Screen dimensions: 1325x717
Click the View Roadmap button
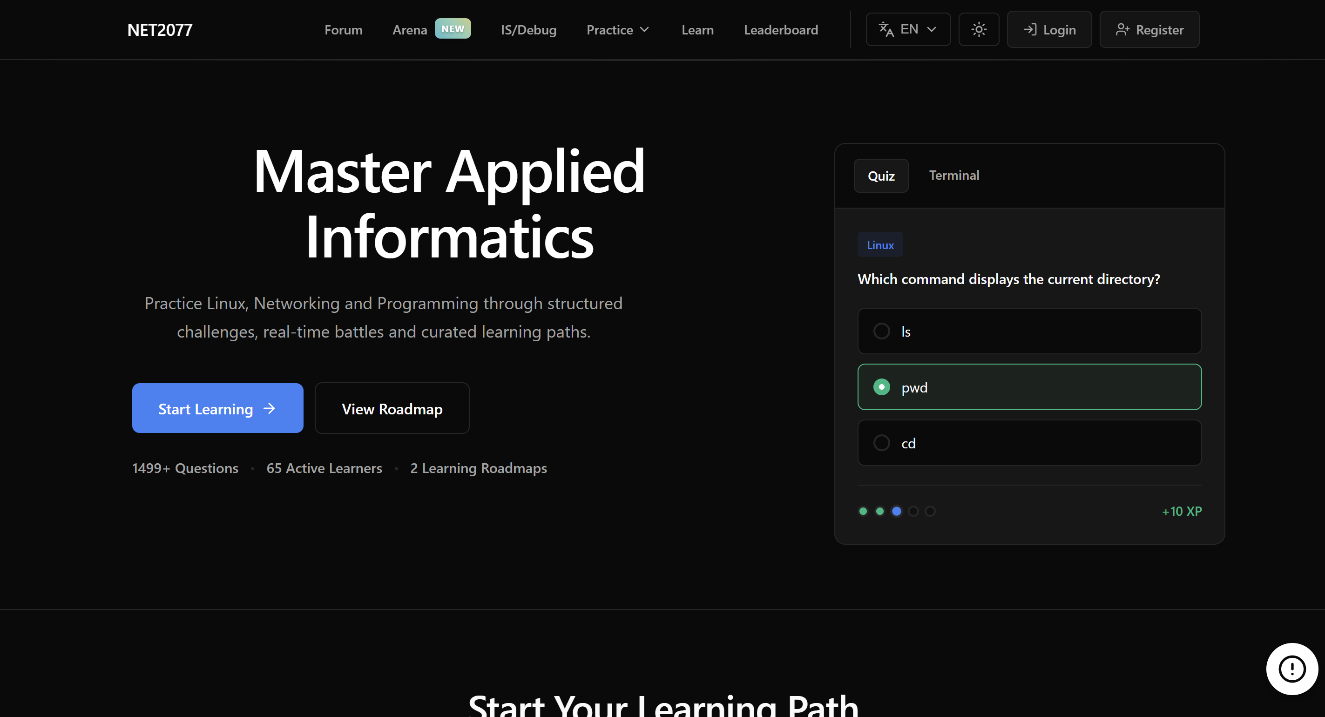[392, 408]
